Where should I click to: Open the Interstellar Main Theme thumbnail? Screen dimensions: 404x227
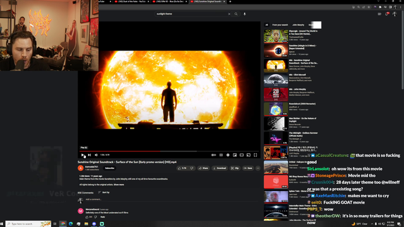coord(276,211)
